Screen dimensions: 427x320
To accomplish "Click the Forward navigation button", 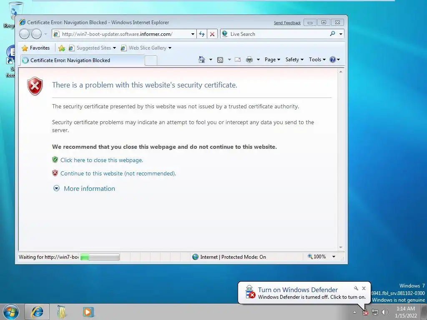I will point(37,34).
